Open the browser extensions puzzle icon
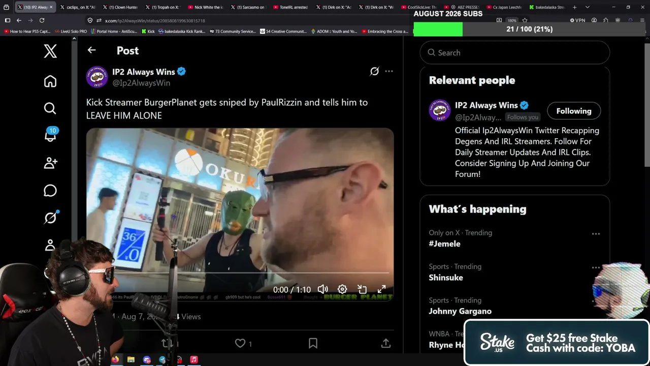Screen dimensions: 650x366 point(606,20)
